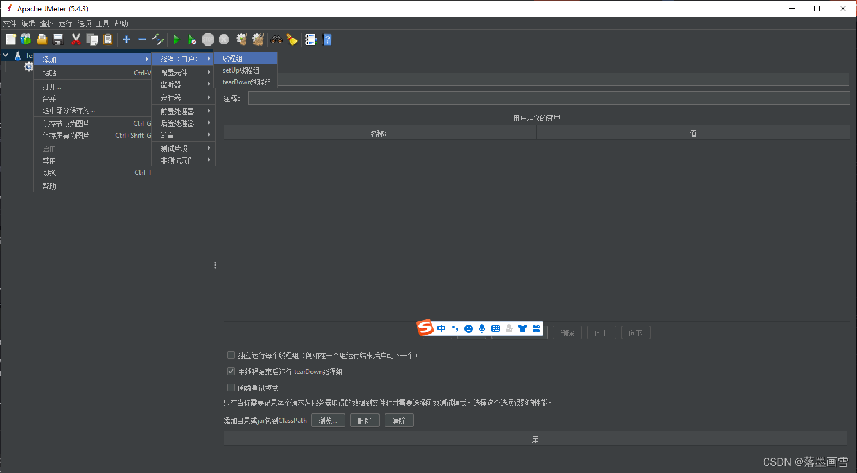This screenshot has height=473, width=857.
Task: Click the Function helper list icon
Action: tap(310, 39)
